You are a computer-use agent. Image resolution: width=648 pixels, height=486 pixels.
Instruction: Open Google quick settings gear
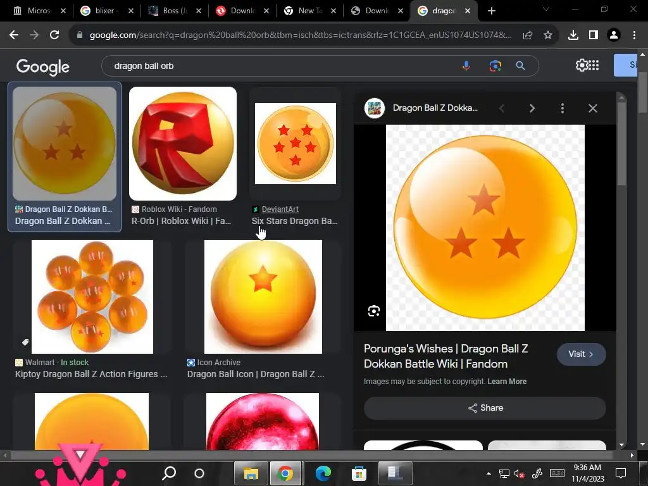click(582, 65)
